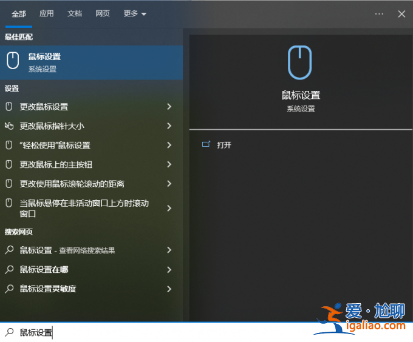Viewport: 413px width, 342px height.
Task: Click 打开 in the preview pane
Action: (x=224, y=145)
